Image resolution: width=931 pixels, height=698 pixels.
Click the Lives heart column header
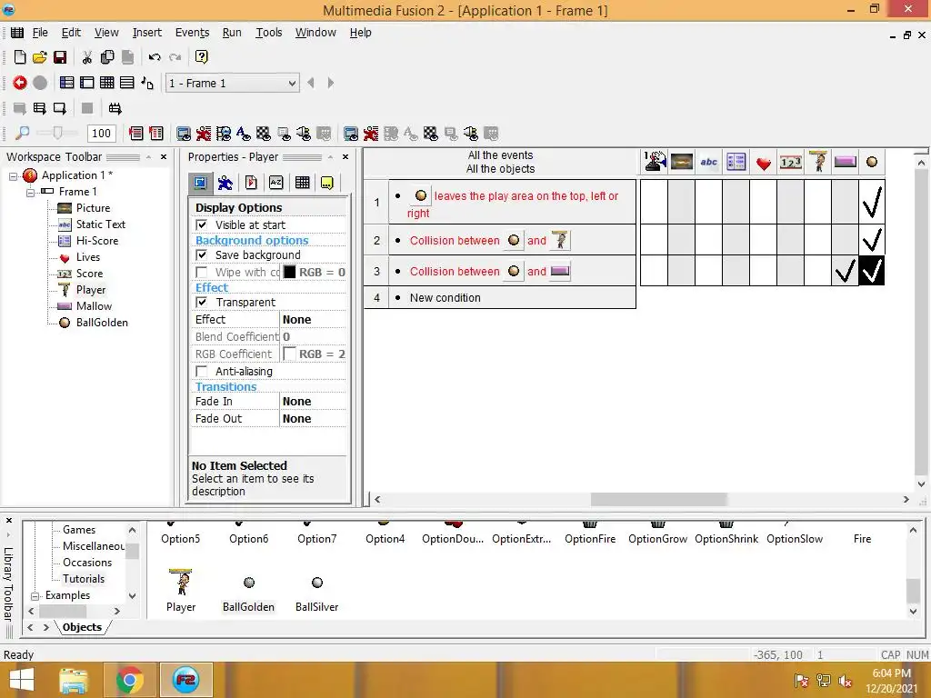[x=764, y=163]
